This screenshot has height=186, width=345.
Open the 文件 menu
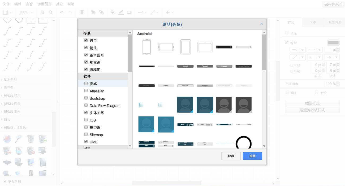[x=6, y=4]
